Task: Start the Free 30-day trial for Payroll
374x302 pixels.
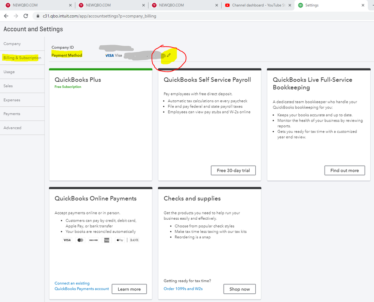Action: 233,170
